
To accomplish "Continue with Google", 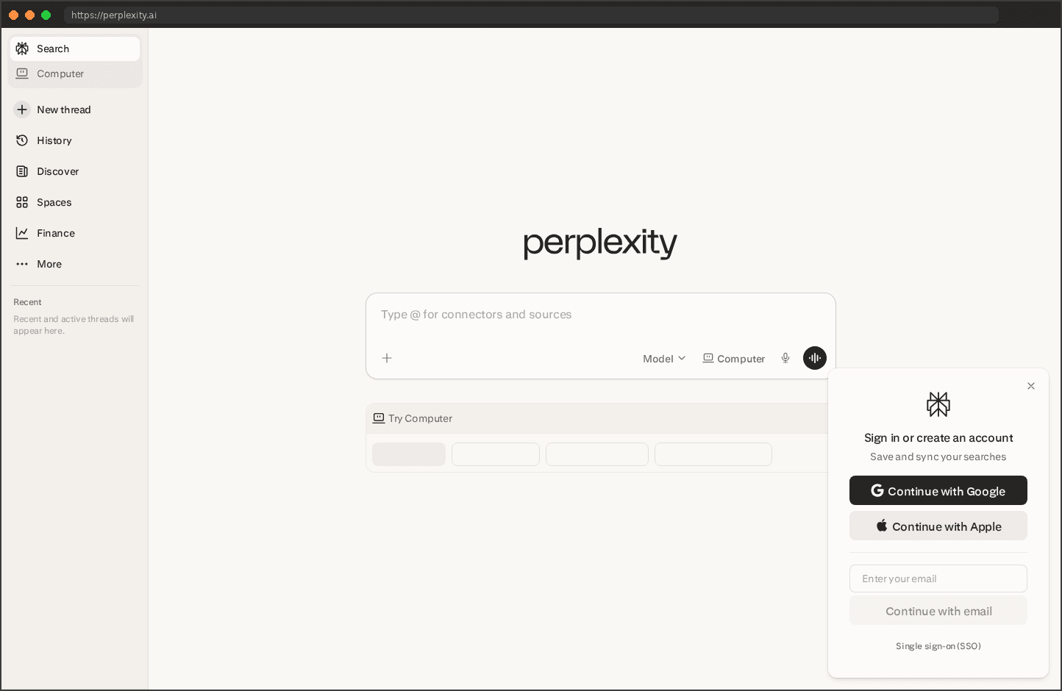I will click(938, 490).
